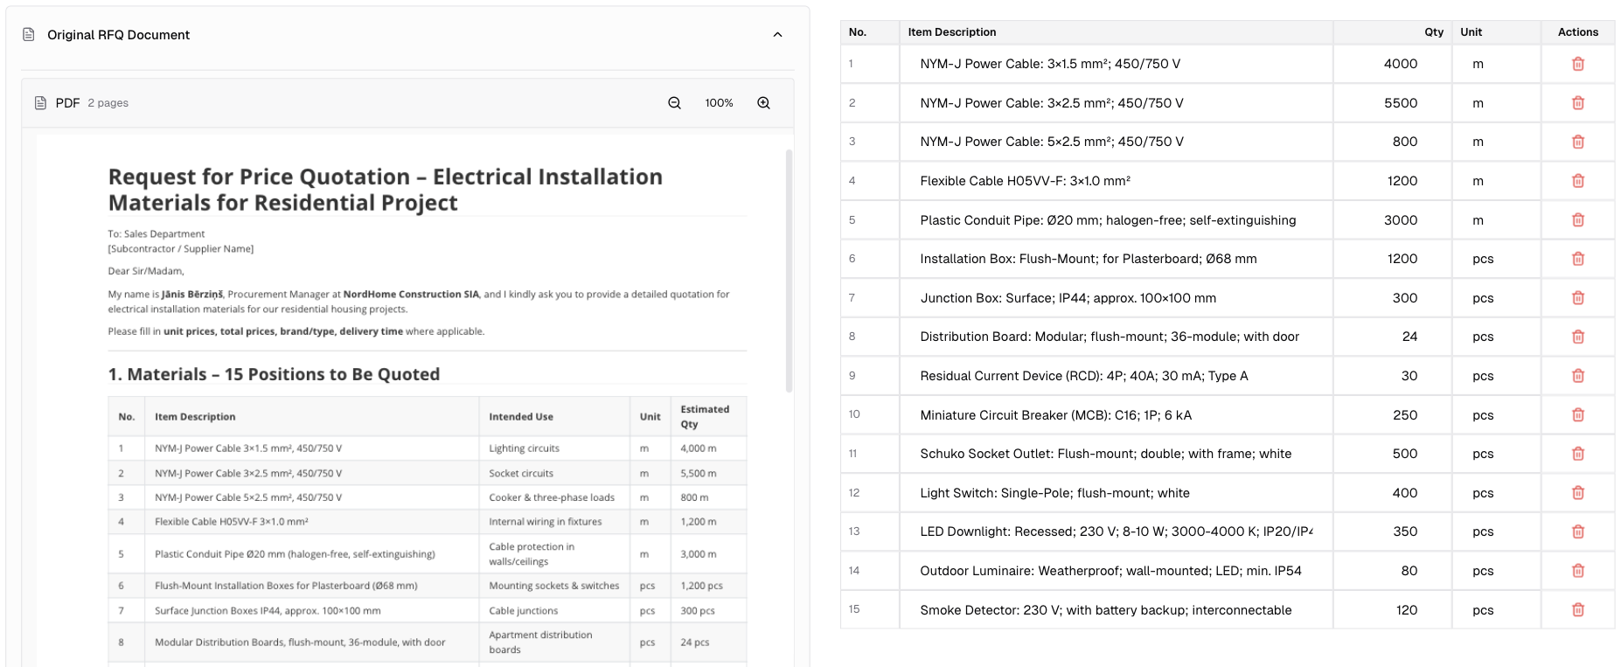Image resolution: width=1621 pixels, height=667 pixels.
Task: Edit quantity 80 for Outdoor Luminaire
Action: pos(1392,571)
